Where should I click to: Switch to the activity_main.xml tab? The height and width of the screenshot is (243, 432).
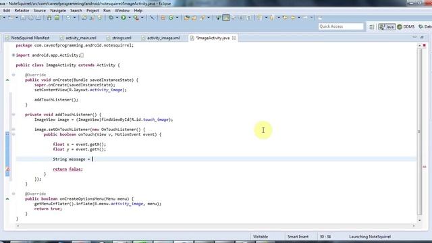coord(78,38)
